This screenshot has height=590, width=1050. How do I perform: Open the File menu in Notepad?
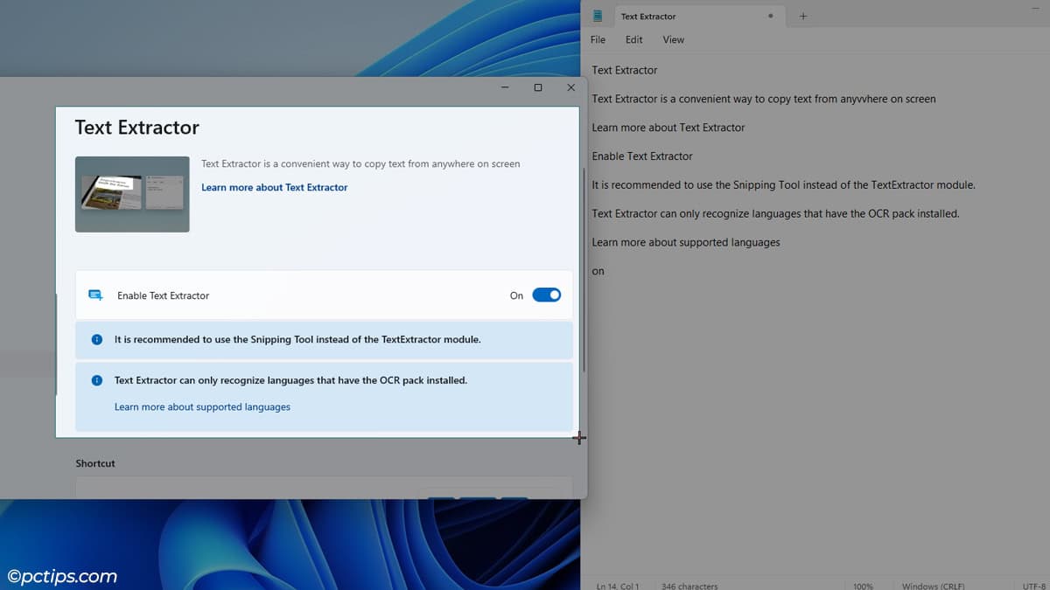[598, 39]
